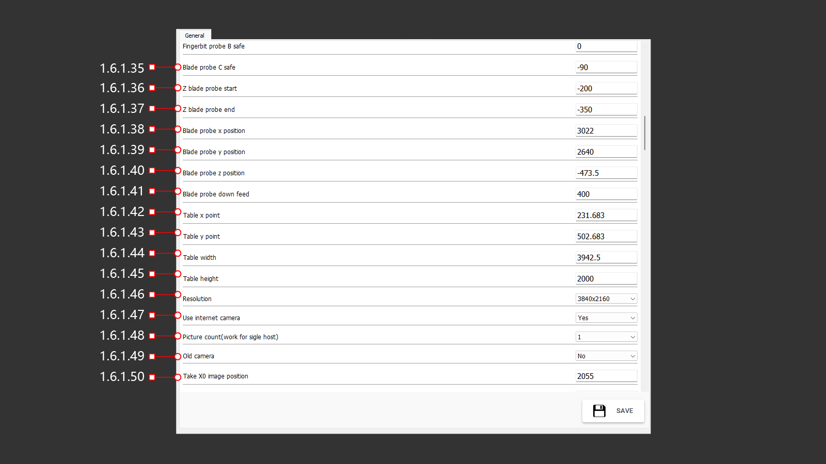The width and height of the screenshot is (826, 464).
Task: Edit the Blade probe z position value
Action: [606, 173]
